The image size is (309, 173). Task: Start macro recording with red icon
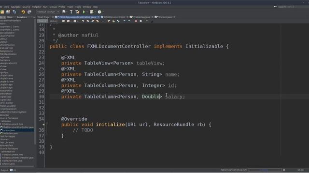136,21
